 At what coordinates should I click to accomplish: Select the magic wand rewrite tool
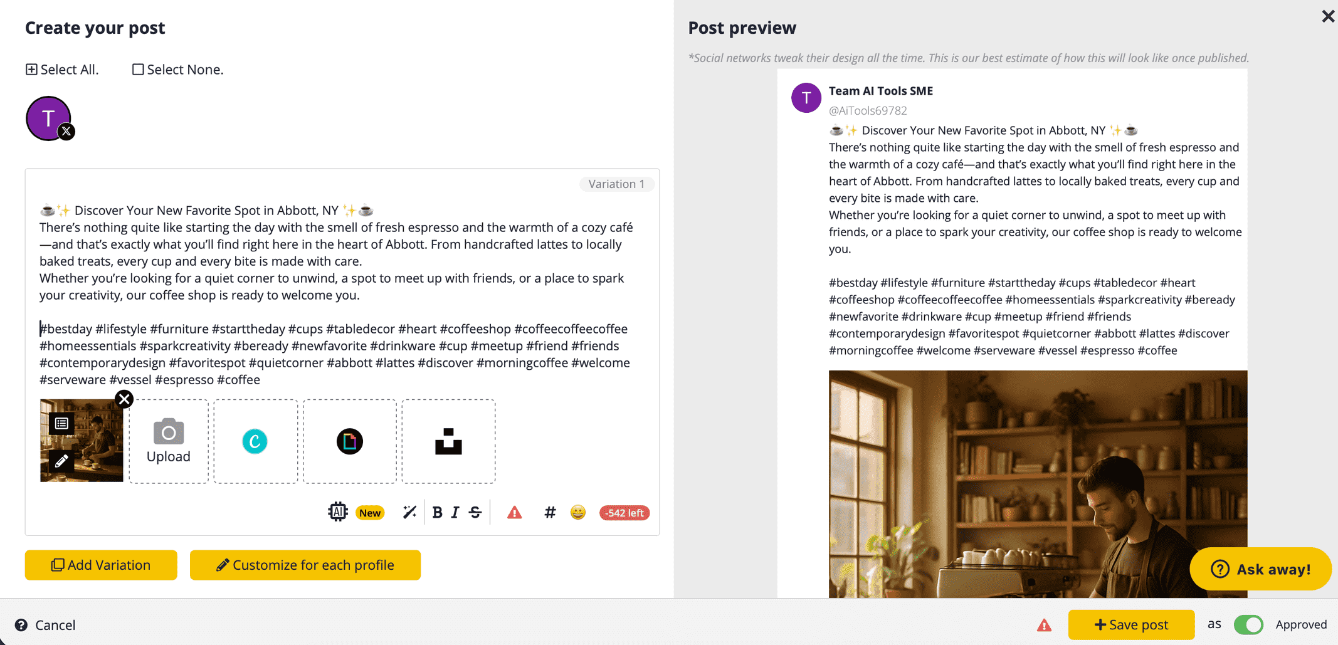point(409,512)
